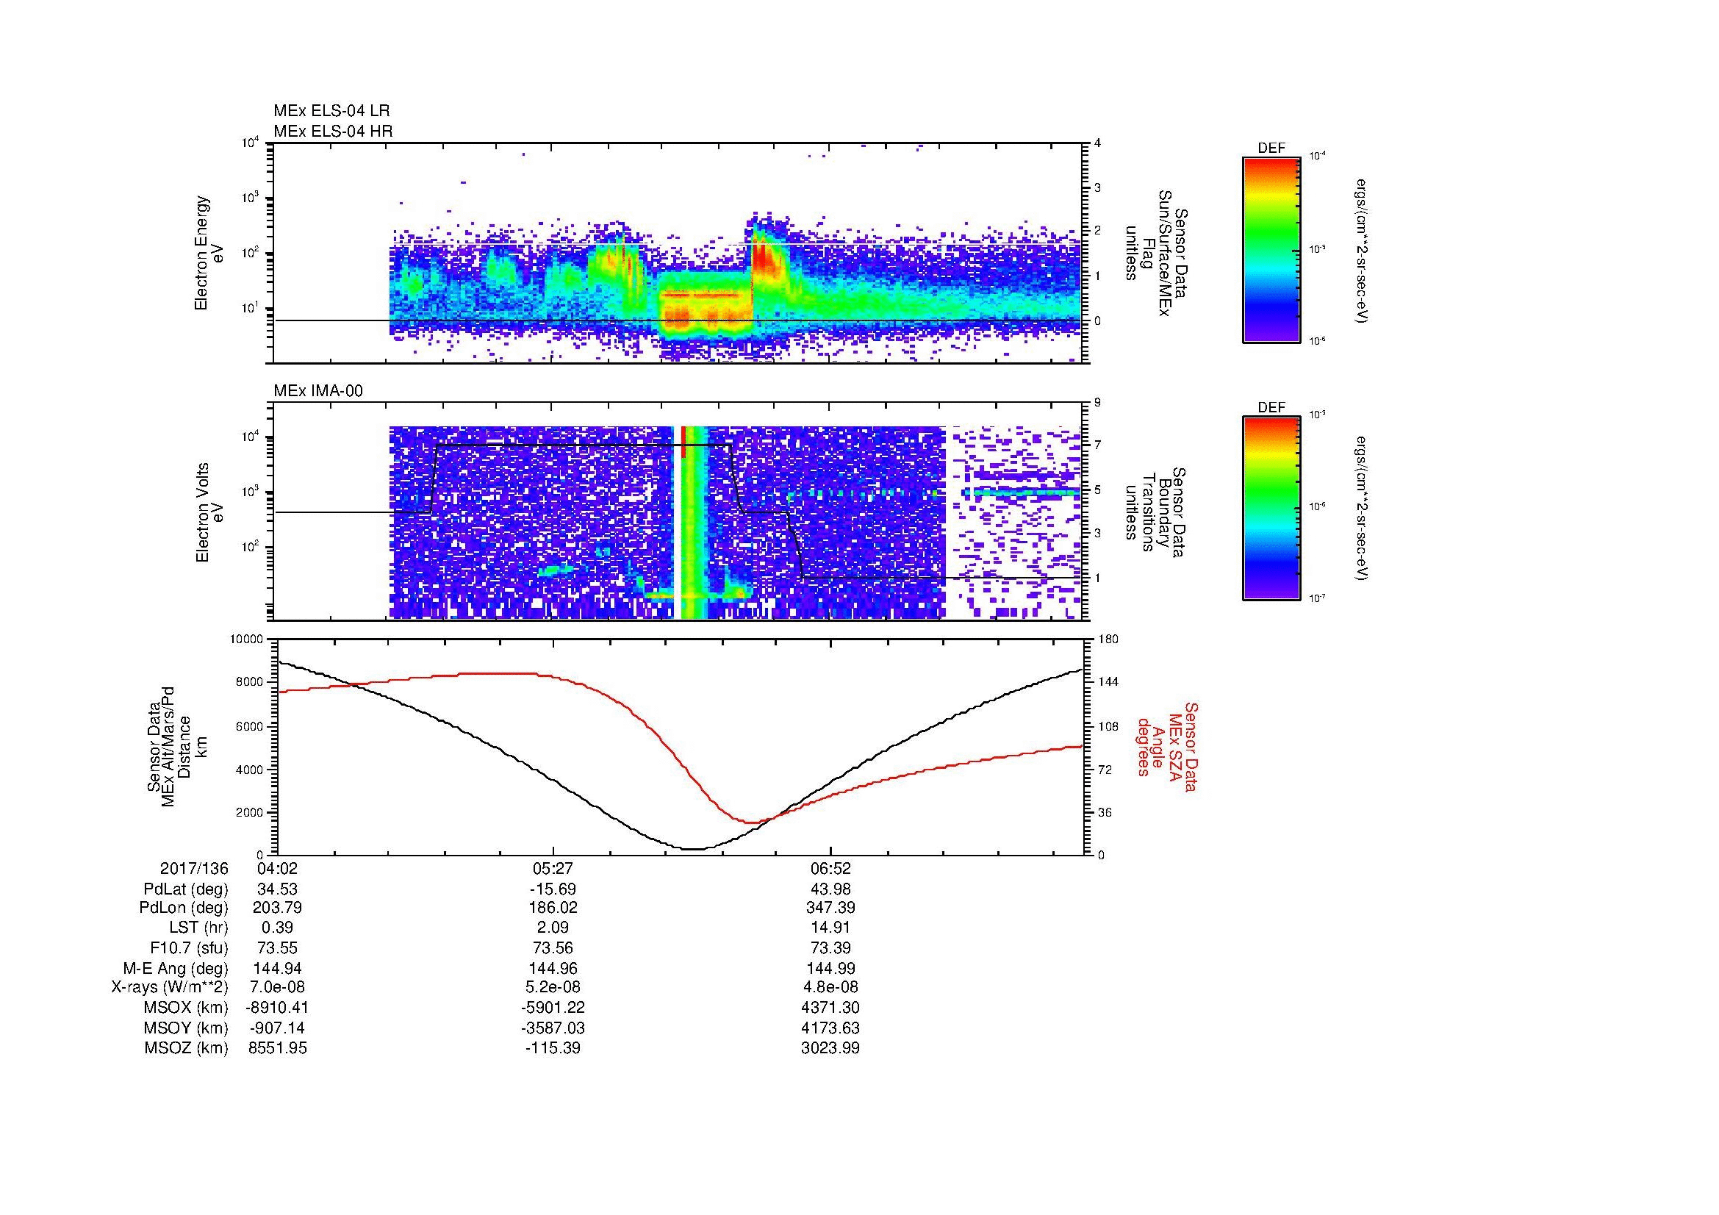Click the M-E Ang value '144.96'
The width and height of the screenshot is (1719, 1215).
click(553, 969)
